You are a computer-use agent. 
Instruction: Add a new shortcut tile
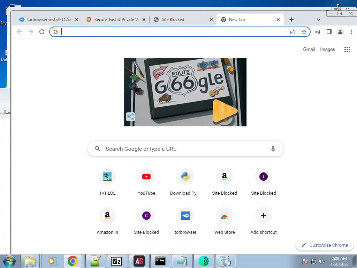coord(264,222)
